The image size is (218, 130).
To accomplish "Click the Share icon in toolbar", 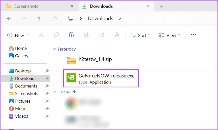I will click(102, 35).
